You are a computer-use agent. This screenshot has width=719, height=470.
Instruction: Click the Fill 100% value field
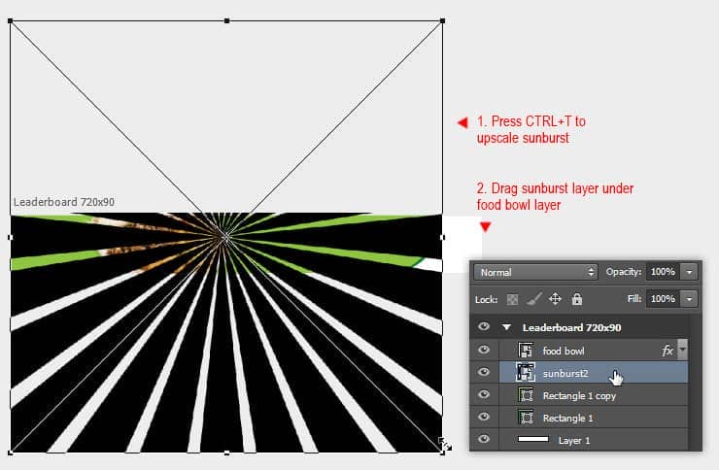663,299
